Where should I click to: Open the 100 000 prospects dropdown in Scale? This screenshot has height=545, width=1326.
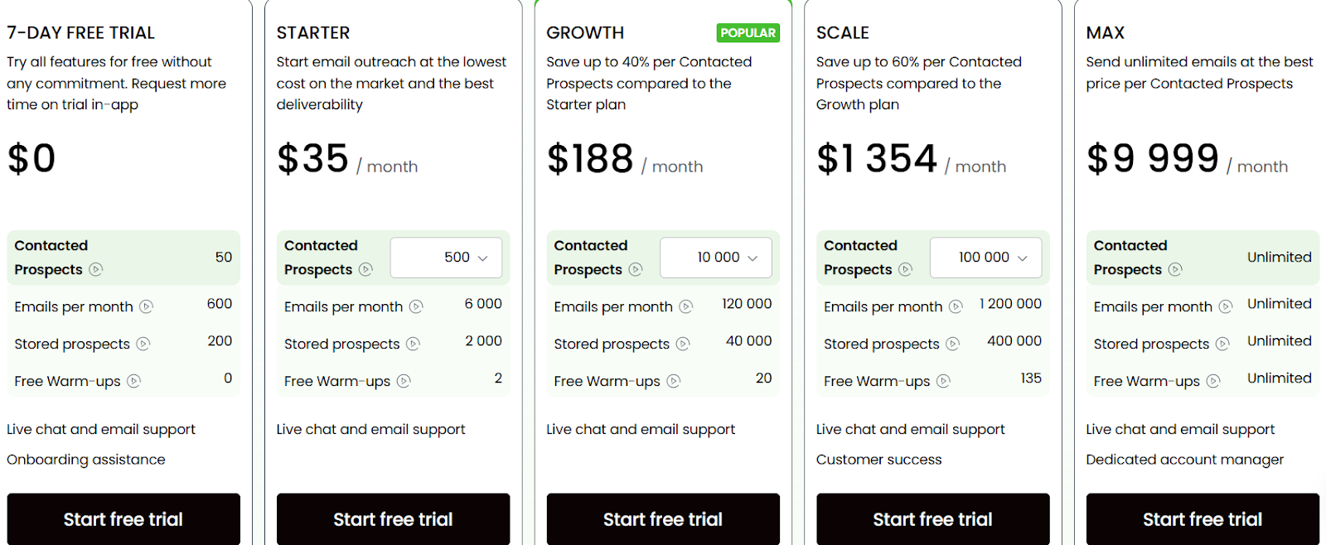[985, 258]
